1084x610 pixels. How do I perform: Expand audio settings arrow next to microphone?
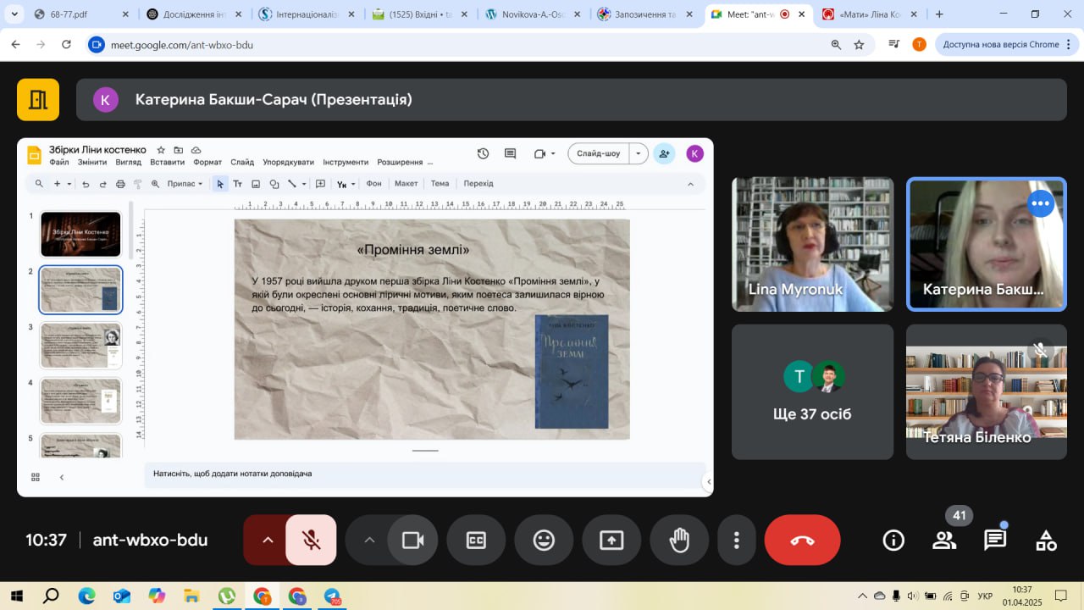(268, 541)
